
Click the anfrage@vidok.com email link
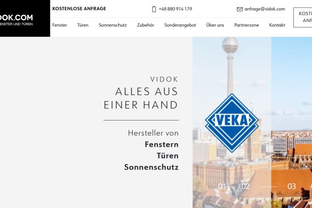[265, 9]
